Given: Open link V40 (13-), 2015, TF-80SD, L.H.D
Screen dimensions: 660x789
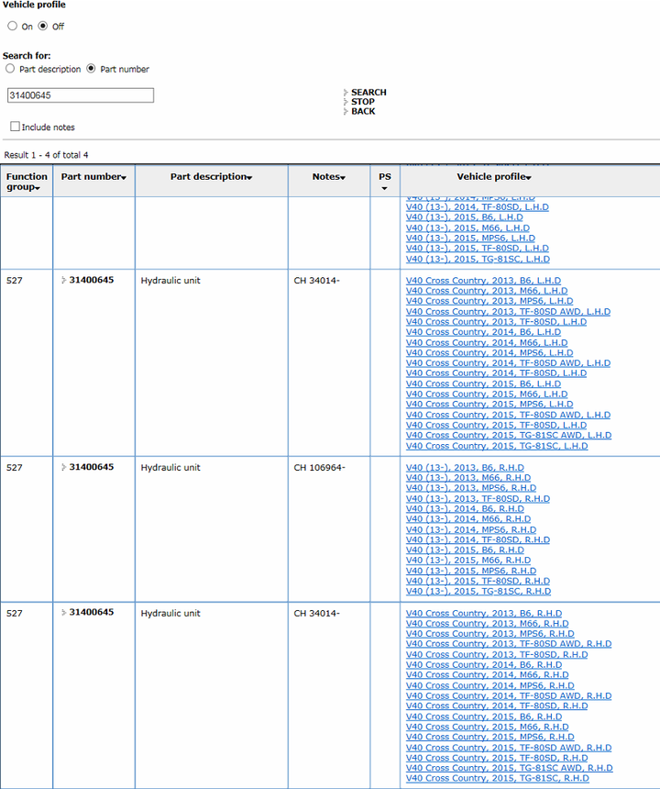Looking at the screenshot, I should (x=477, y=248).
